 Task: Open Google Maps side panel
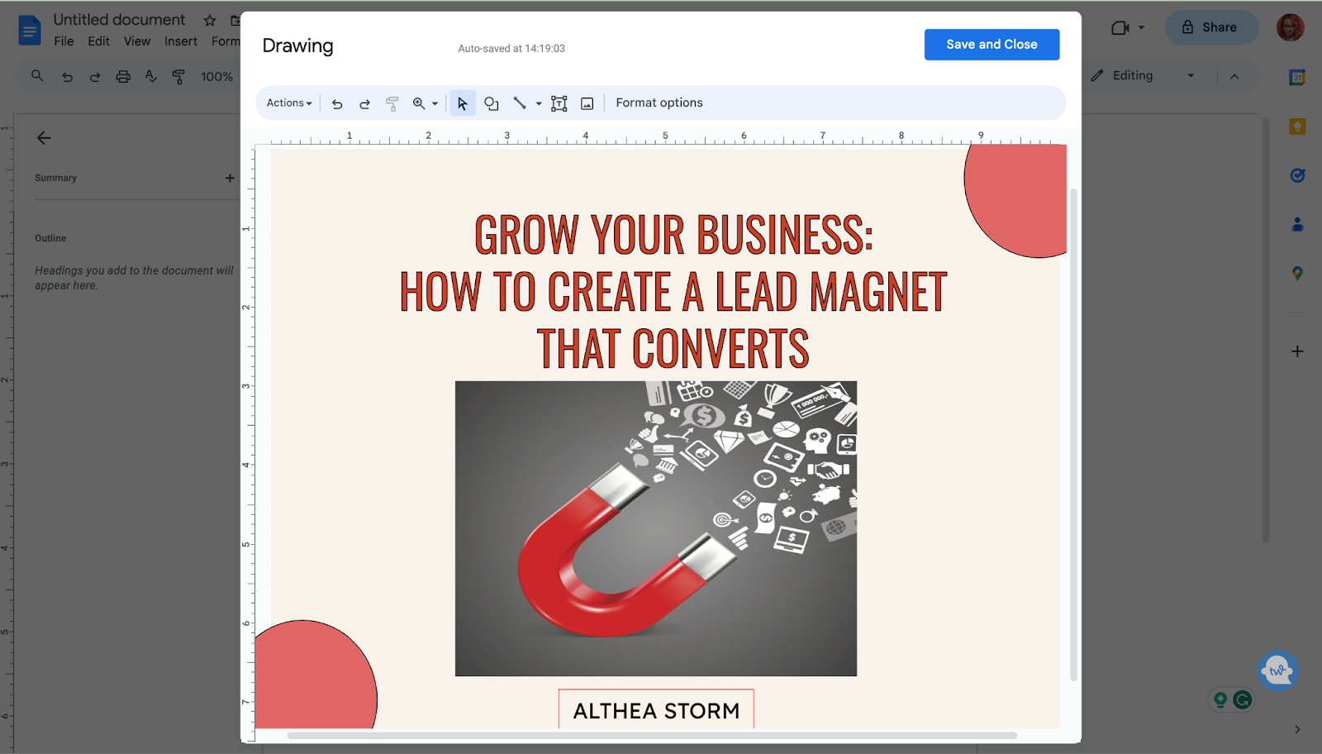(1297, 274)
